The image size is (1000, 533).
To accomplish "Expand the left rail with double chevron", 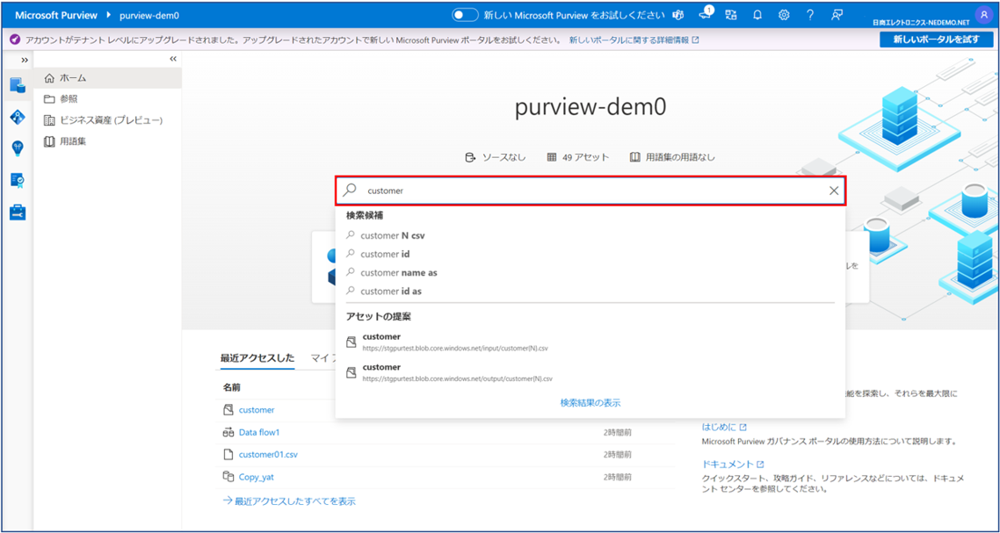I will (x=25, y=60).
